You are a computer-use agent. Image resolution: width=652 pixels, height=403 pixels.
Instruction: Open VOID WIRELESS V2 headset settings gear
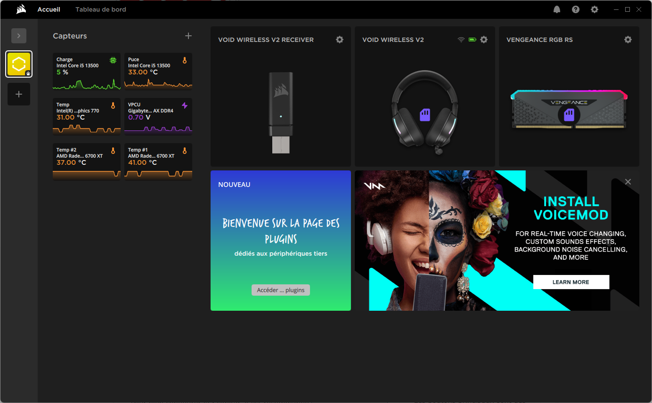[484, 40]
